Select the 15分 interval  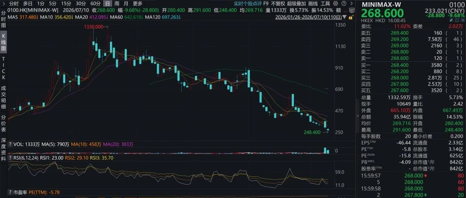pyautogui.click(x=66, y=3)
